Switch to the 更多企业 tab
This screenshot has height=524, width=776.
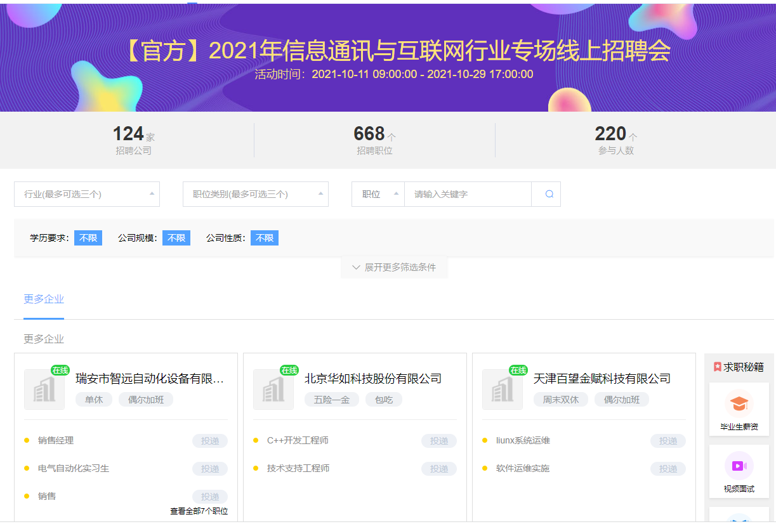[44, 299]
